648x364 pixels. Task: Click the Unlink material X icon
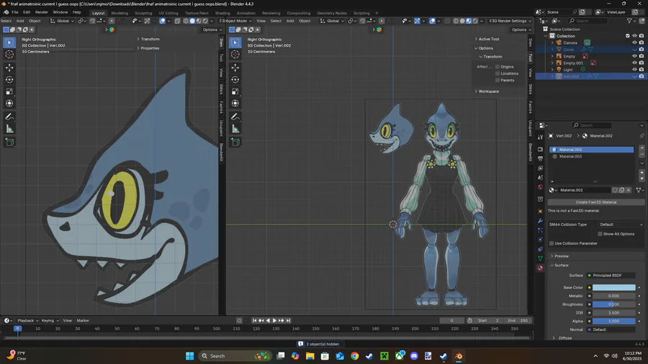coord(629,190)
